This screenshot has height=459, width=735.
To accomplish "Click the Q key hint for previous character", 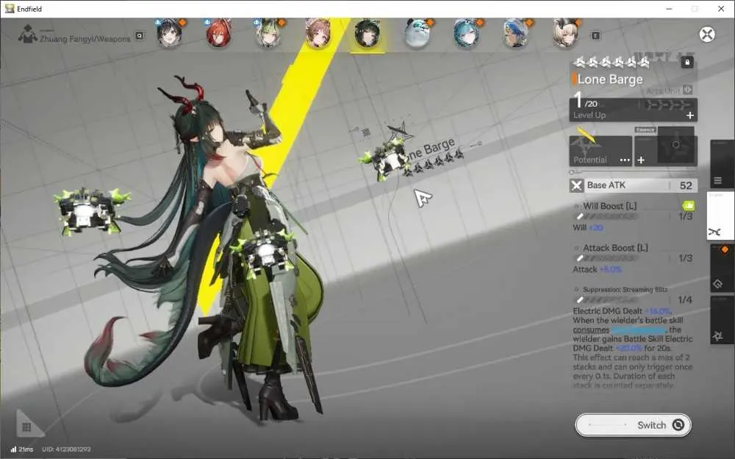I will pos(140,35).
